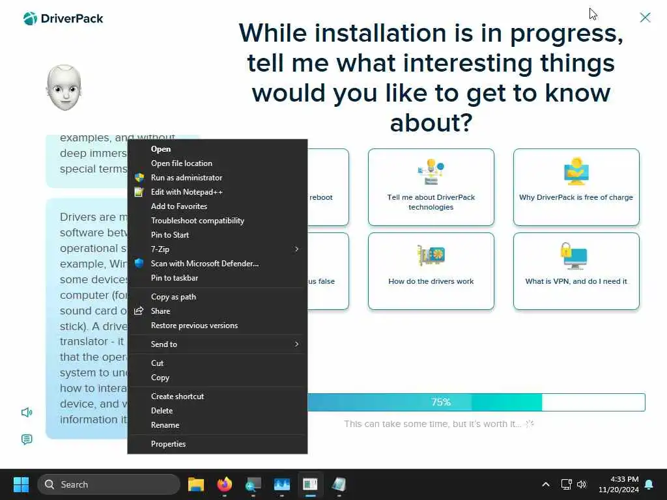Choose Open from the context menu

[x=218, y=149]
